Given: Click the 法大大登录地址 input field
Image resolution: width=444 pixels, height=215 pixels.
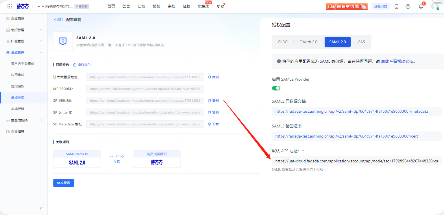Looking at the screenshot, I should click(145, 77).
